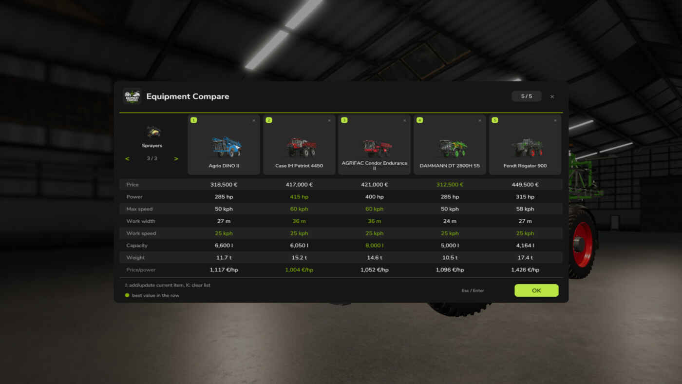The width and height of the screenshot is (682, 384).
Task: Click the 14.6 t weight value
Action: pyautogui.click(x=374, y=257)
